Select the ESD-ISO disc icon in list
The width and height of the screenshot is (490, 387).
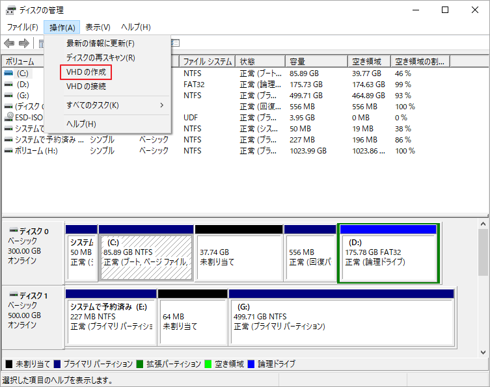click(x=8, y=117)
